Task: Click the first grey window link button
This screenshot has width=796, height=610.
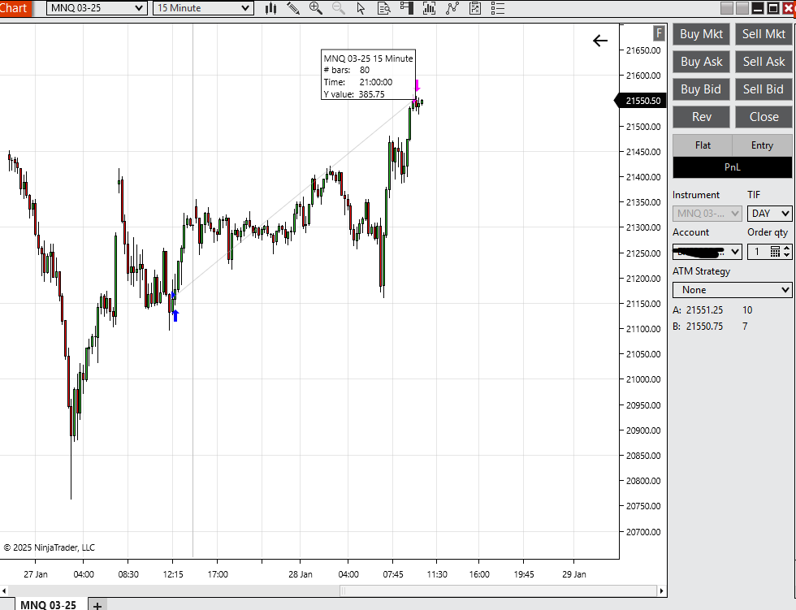Action: point(727,8)
